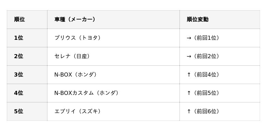273x131 pixels.
Task: Click the →（前回2位） cell
Action: 220,56
